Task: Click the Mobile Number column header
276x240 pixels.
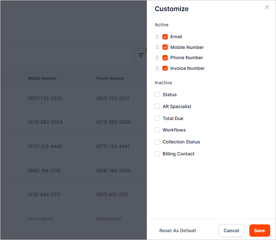Action: click(42, 78)
